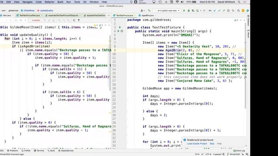Open the Event Log tool window
This screenshot has width=278, height=156.
tap(239, 151)
